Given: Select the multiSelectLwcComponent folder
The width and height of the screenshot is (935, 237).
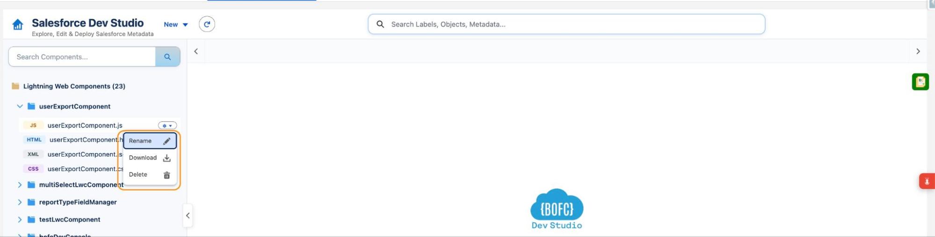Looking at the screenshot, I should click(x=80, y=185).
